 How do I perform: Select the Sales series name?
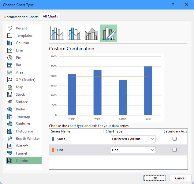point(61,139)
